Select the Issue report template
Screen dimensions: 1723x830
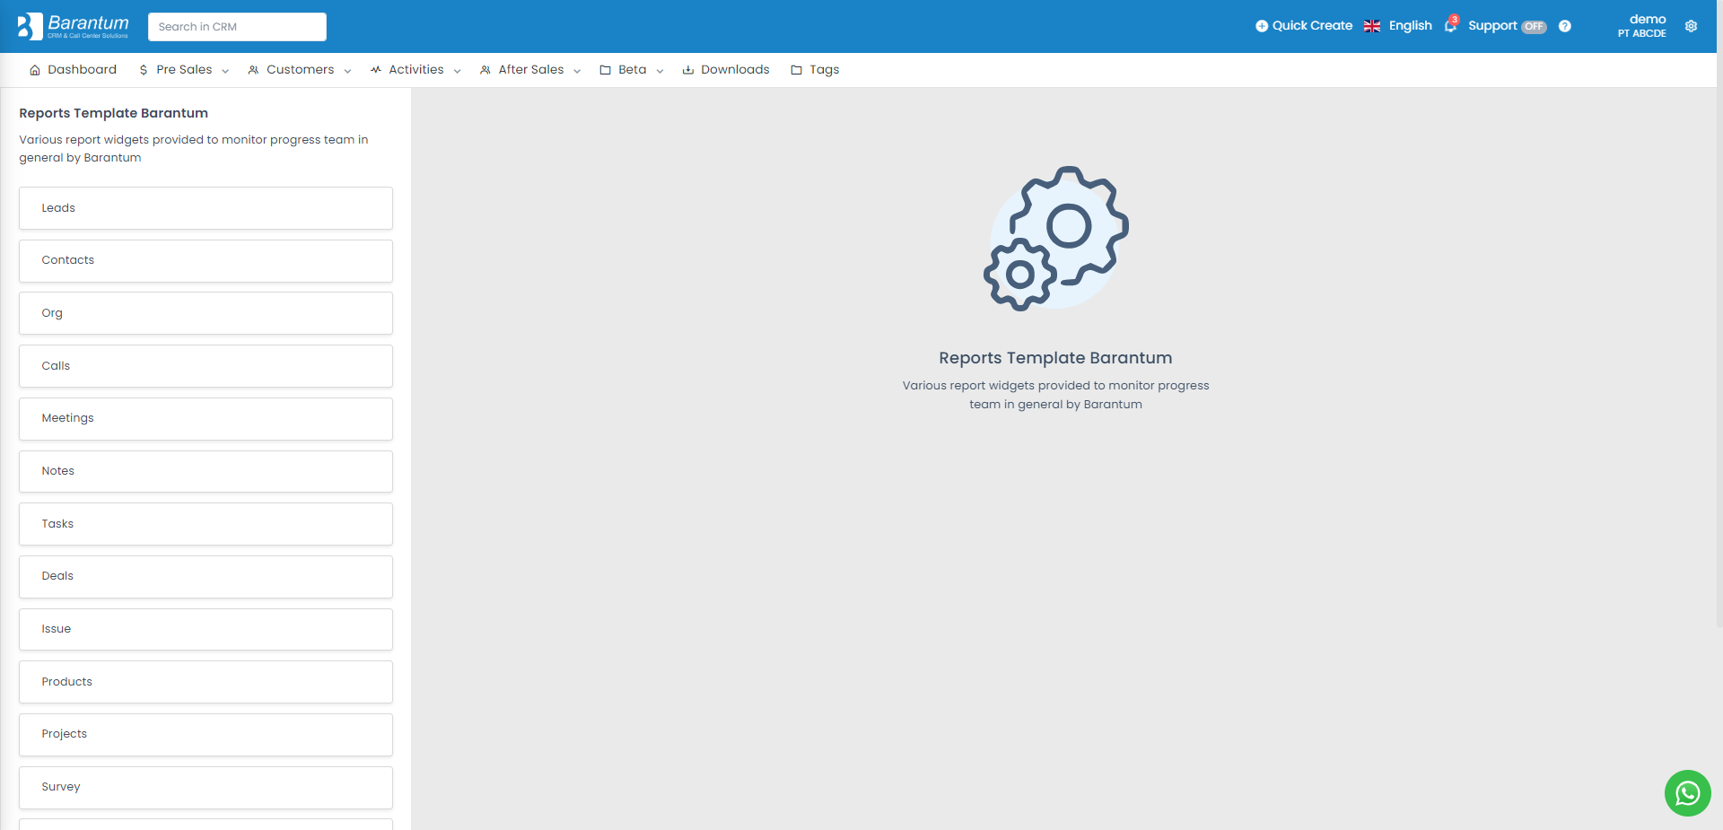pyautogui.click(x=206, y=629)
